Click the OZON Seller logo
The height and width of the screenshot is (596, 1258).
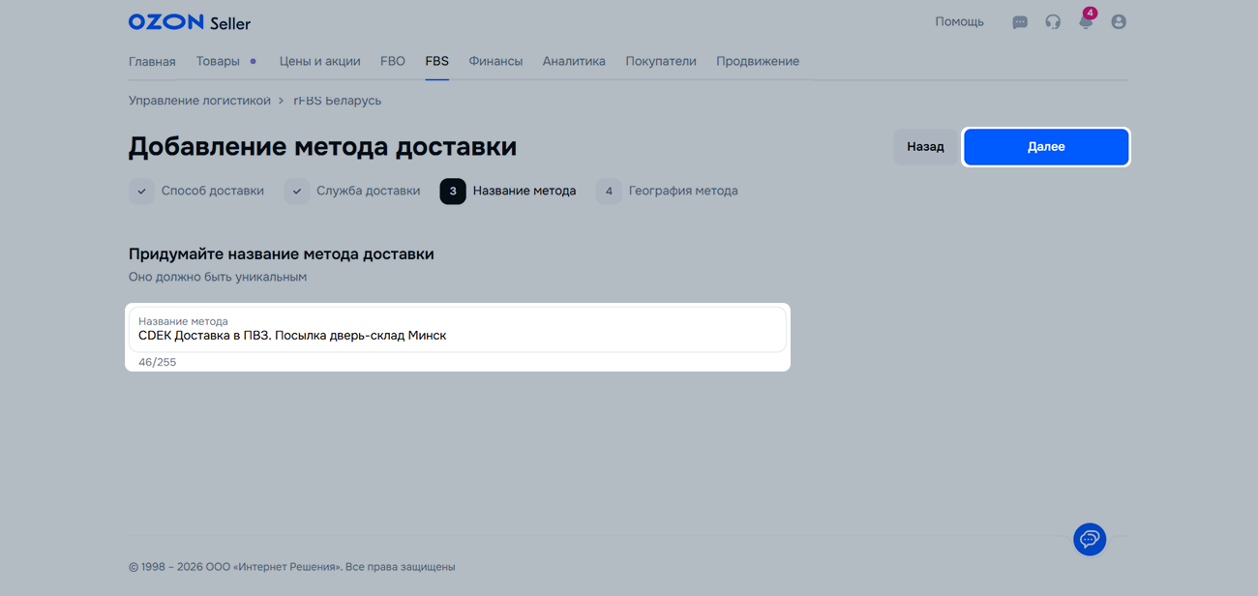coord(189,22)
